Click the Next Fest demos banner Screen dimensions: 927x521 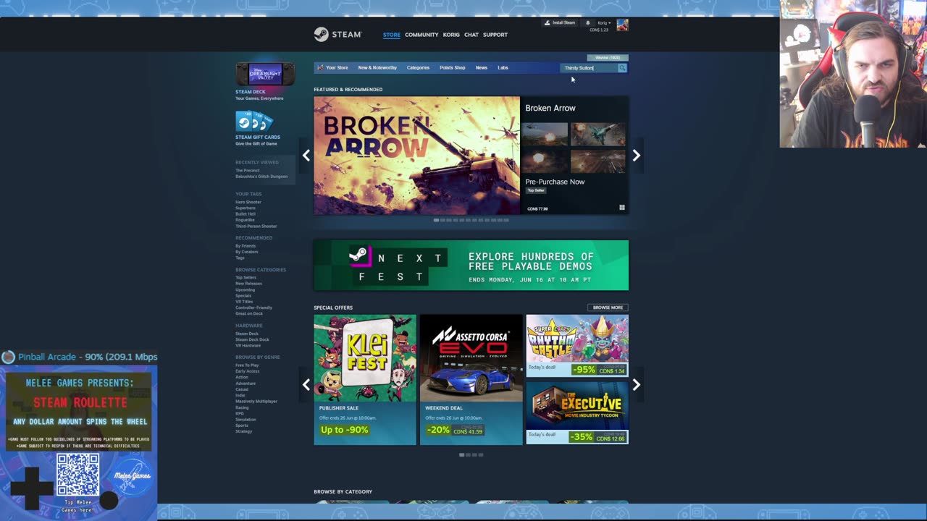[471, 266]
